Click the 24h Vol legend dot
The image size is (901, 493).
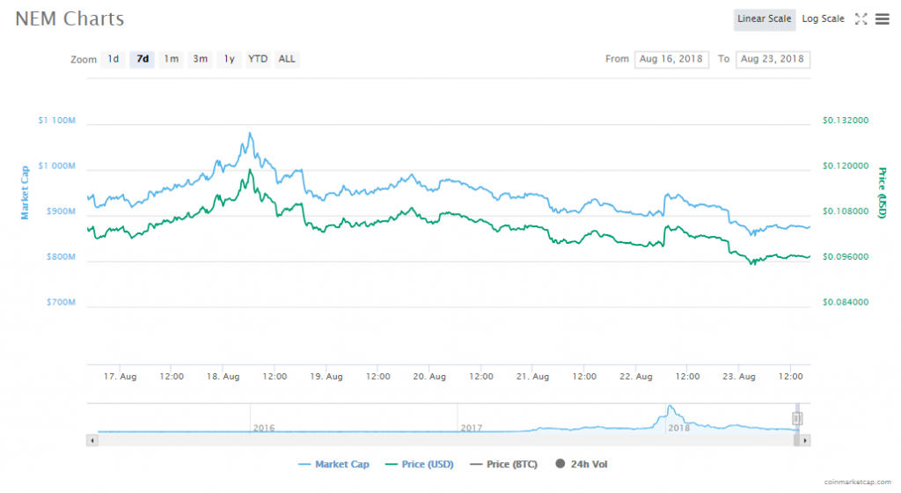560,464
